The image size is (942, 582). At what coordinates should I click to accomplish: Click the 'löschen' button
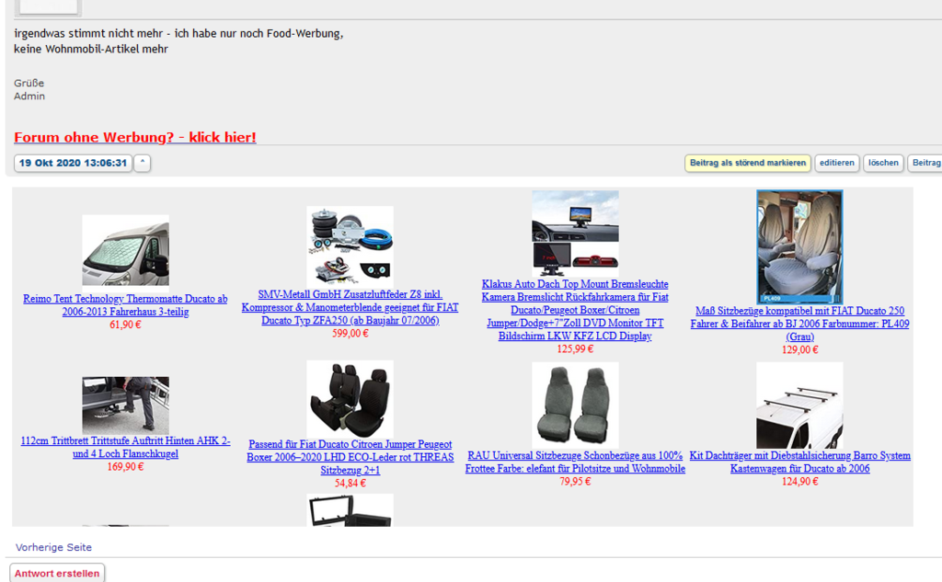pos(883,163)
